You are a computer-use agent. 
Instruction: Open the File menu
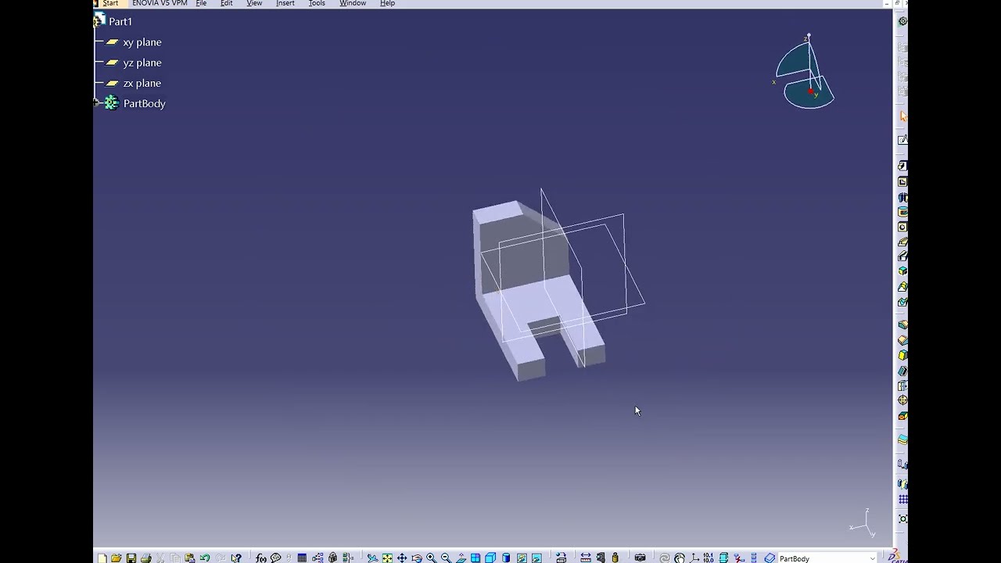tap(201, 3)
